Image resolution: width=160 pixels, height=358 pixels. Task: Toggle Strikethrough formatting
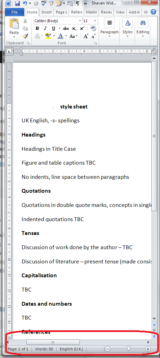point(66,28)
